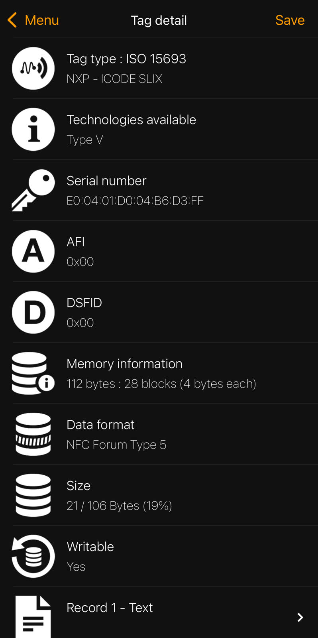Tap the key icon for Serial number
The image size is (318, 638).
point(33,190)
